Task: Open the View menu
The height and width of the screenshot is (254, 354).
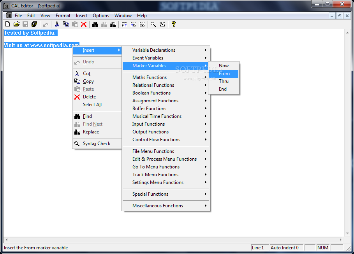Action: coord(46,16)
